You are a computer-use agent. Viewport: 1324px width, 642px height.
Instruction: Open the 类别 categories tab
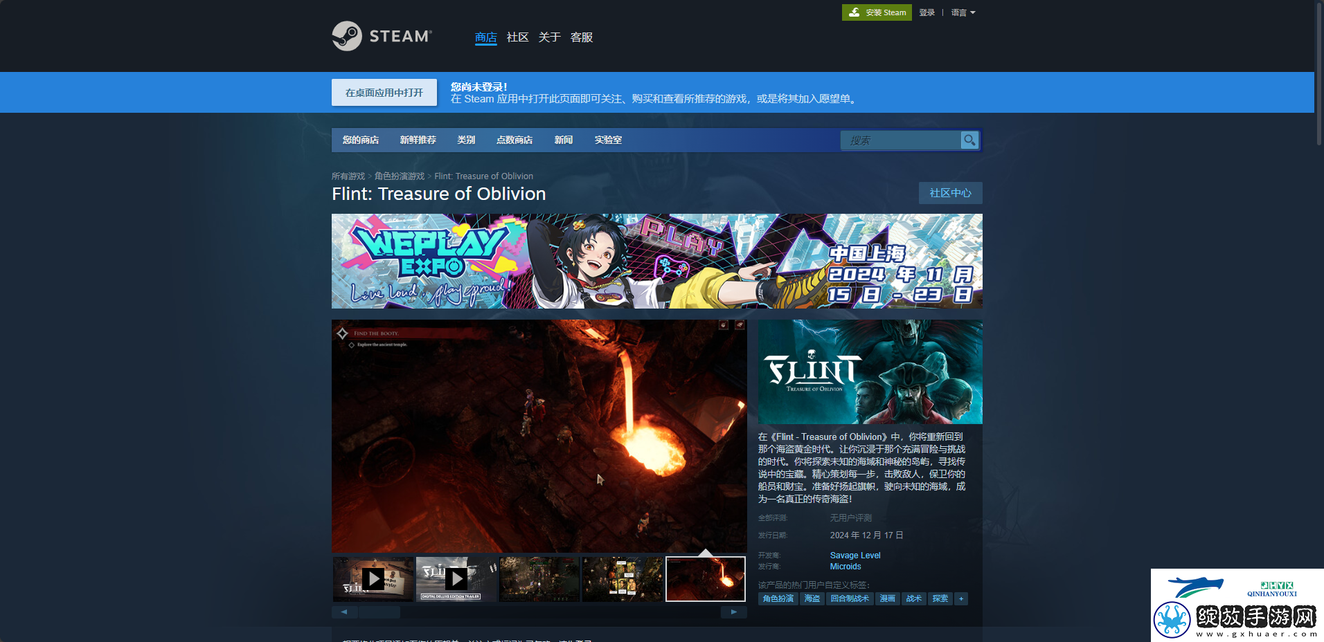click(466, 140)
